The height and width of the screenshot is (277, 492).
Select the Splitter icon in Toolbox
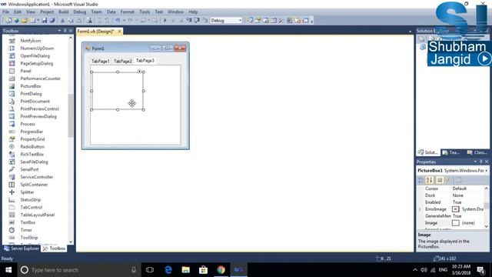[12, 192]
